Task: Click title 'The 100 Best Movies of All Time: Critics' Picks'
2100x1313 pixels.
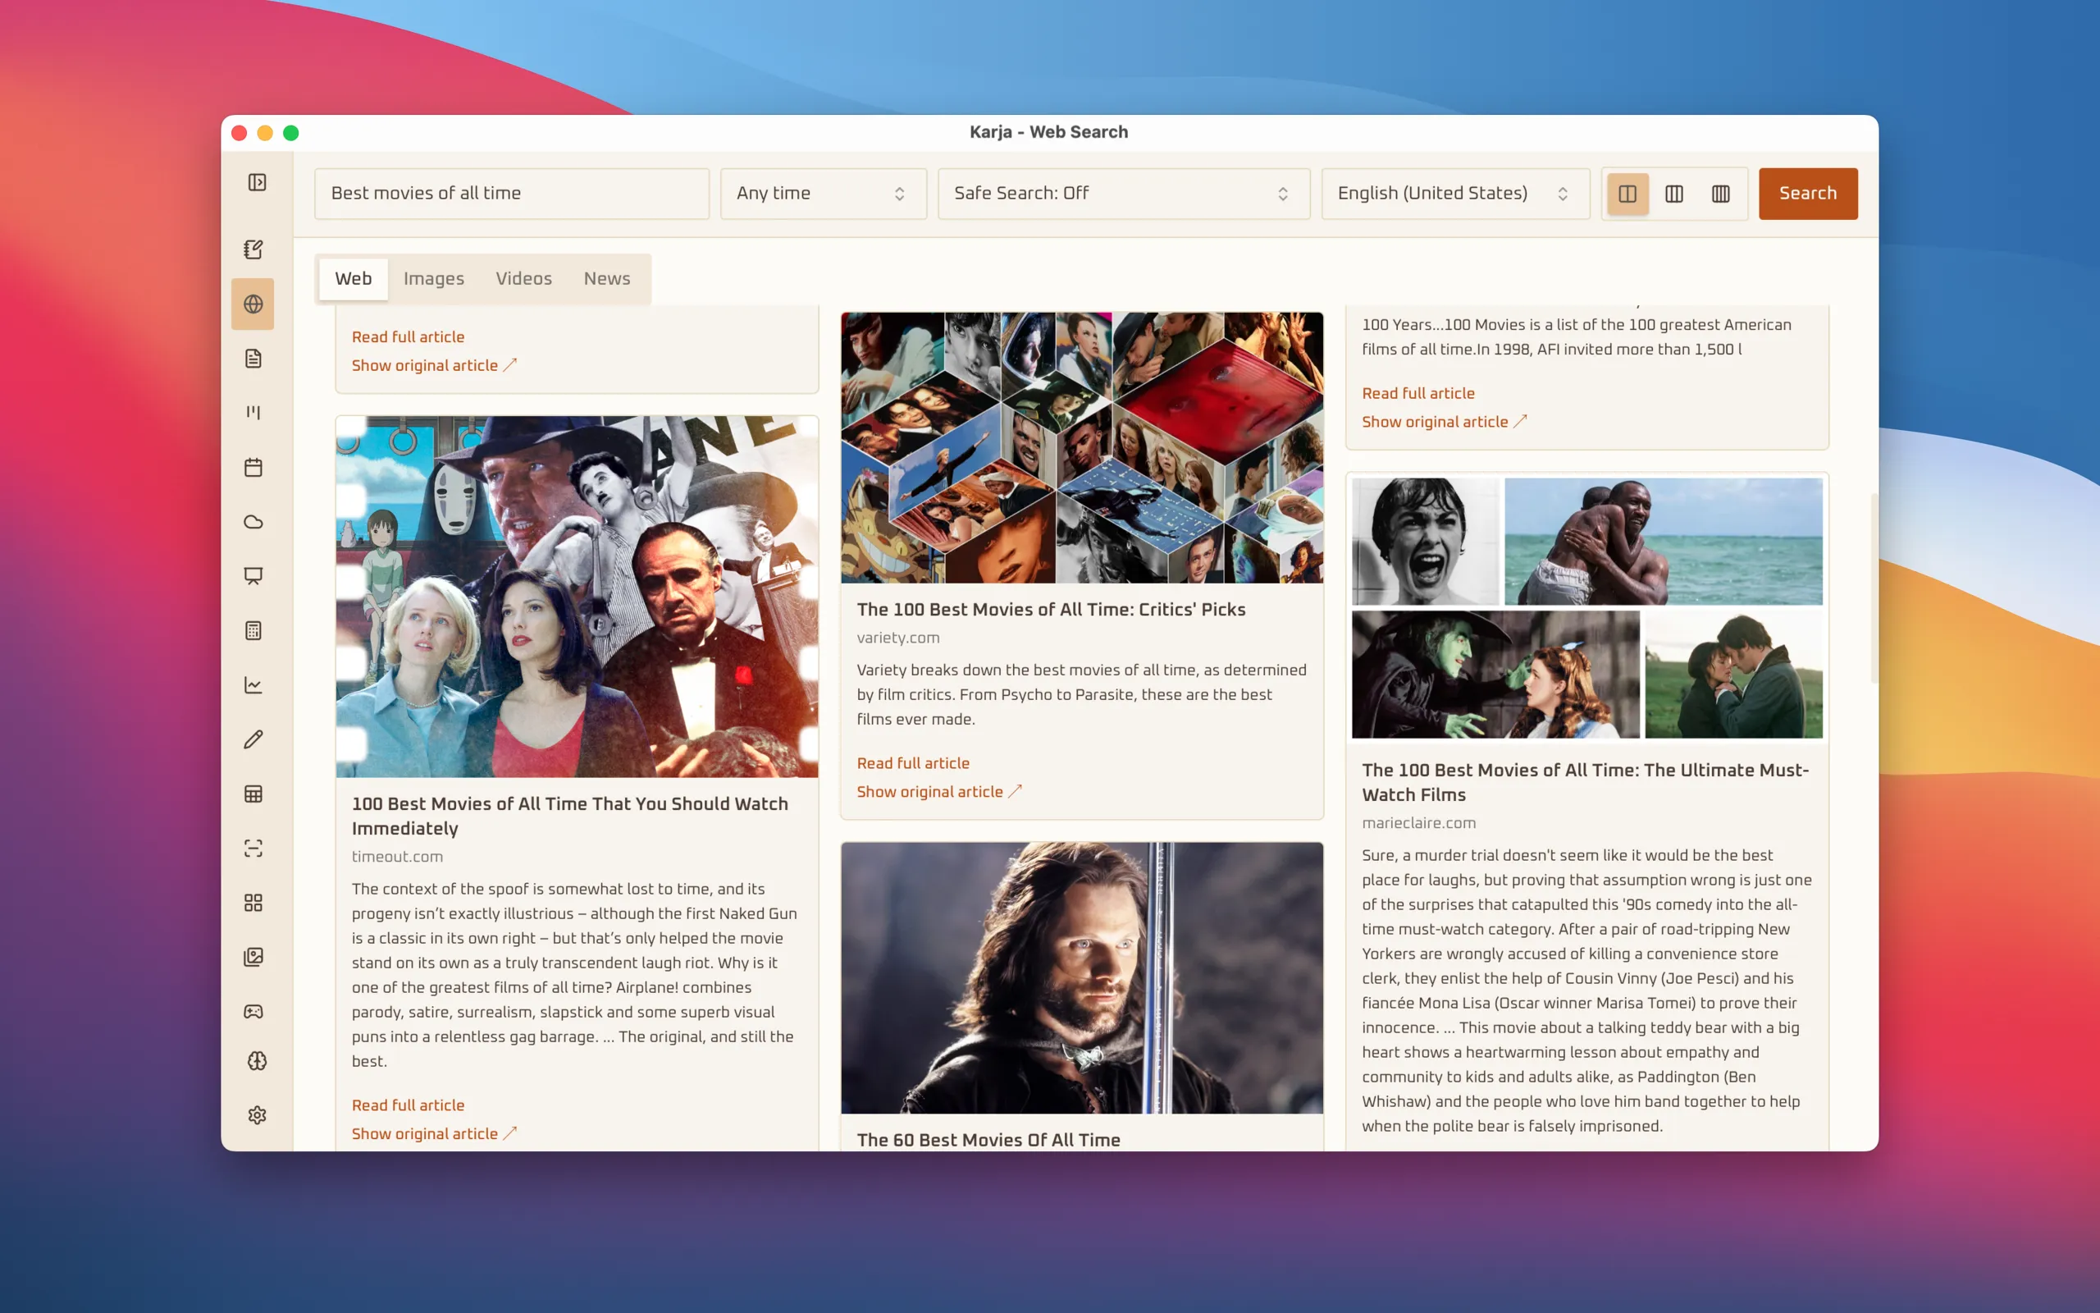Action: (x=1051, y=609)
